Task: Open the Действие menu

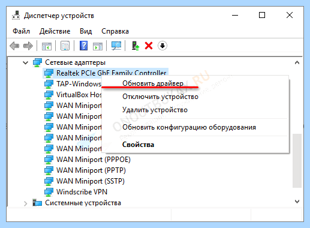Action: click(x=55, y=31)
